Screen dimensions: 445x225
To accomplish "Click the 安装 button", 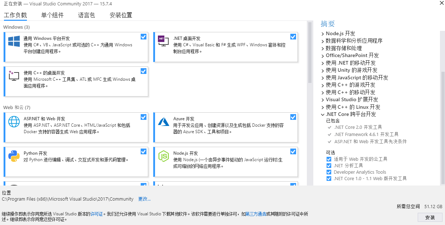I will 430,217.
